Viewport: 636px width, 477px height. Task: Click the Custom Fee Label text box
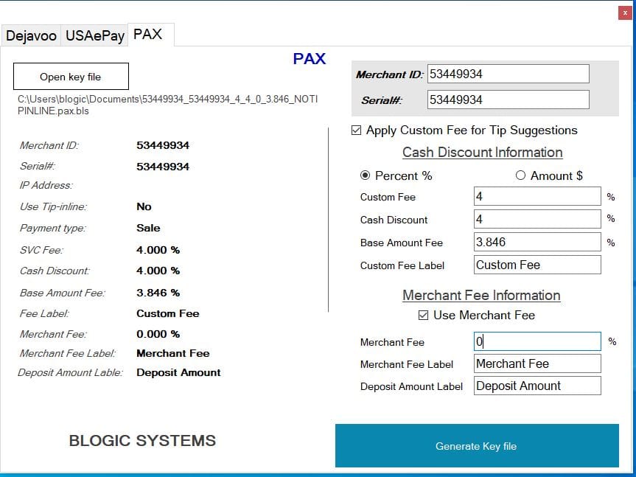537,265
